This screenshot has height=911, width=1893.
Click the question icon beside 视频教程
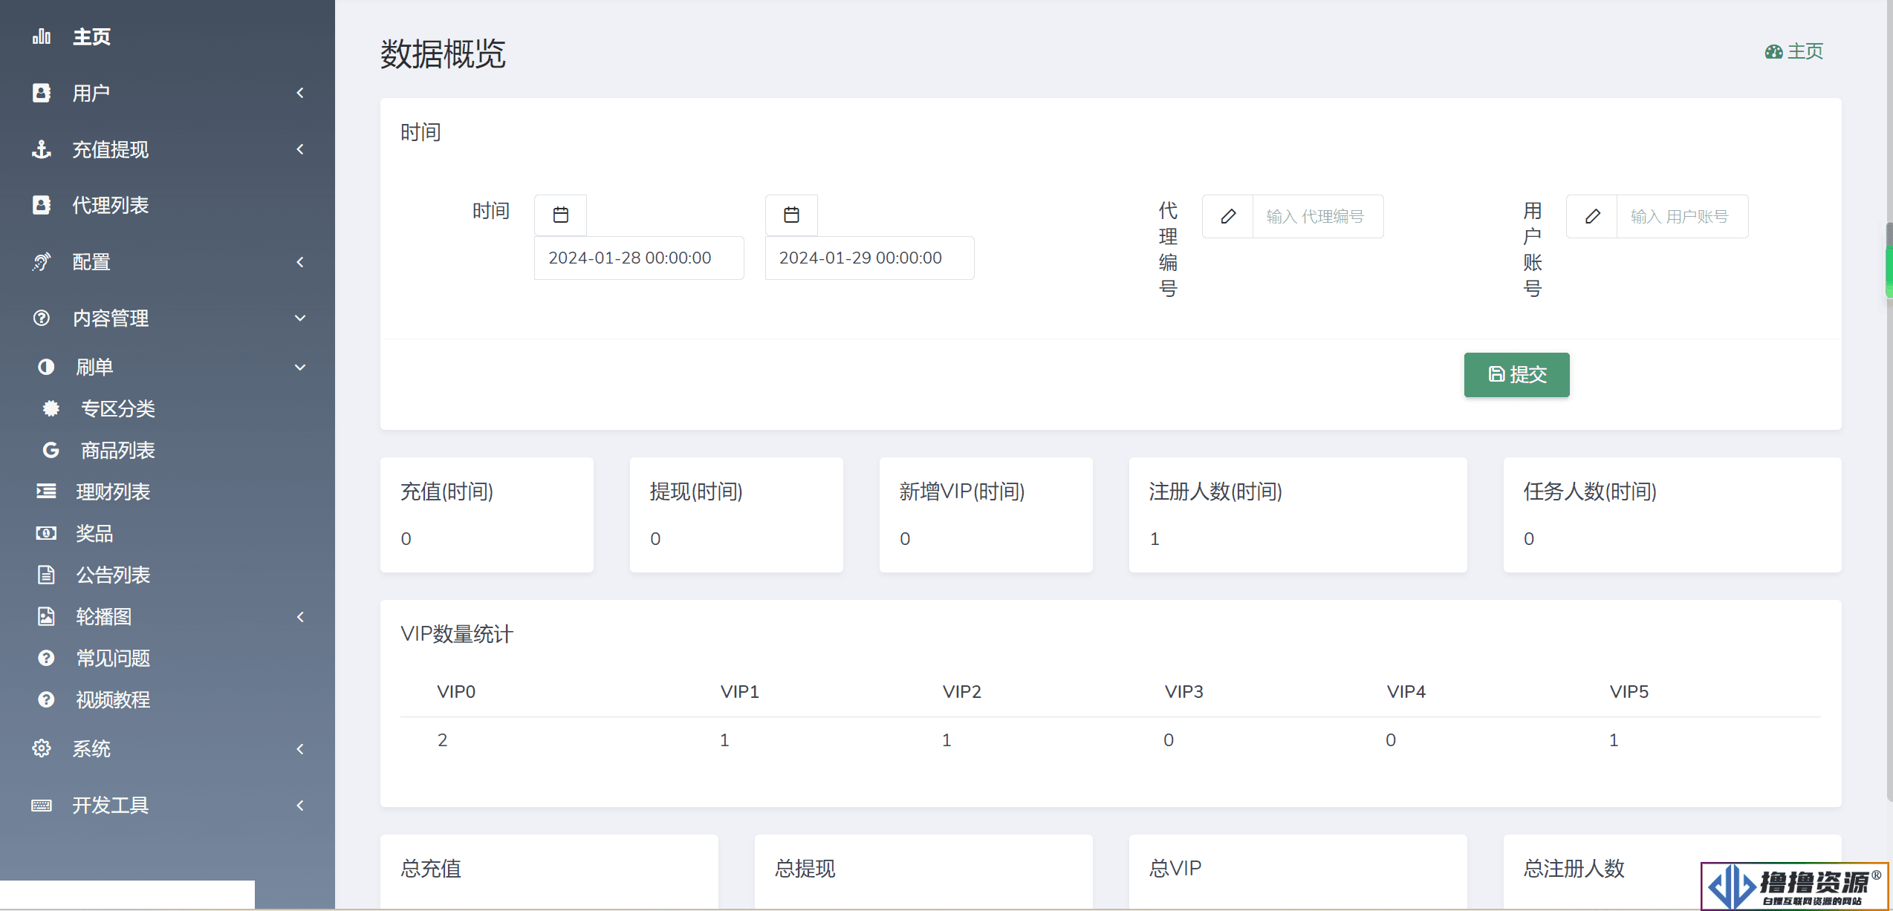(46, 699)
